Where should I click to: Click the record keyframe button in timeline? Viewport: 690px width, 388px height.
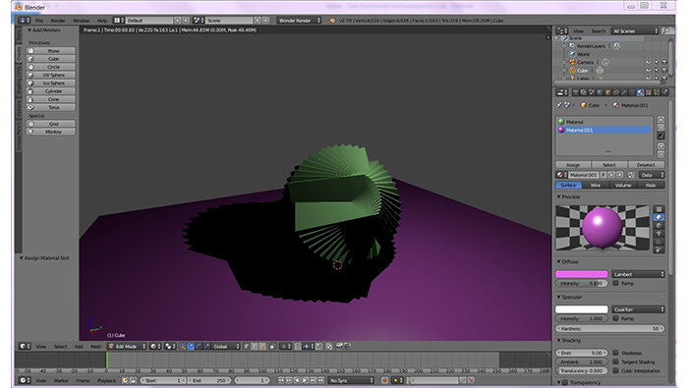pyautogui.click(x=384, y=380)
